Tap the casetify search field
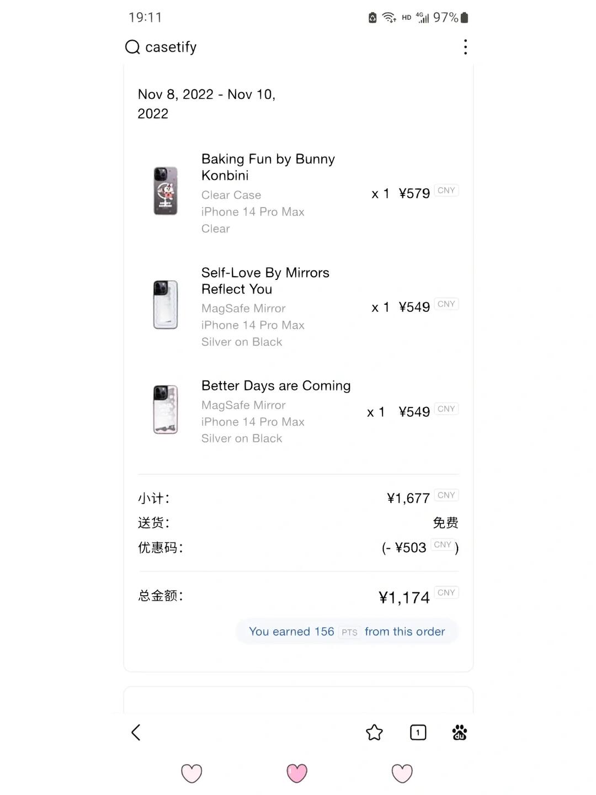 pos(171,47)
